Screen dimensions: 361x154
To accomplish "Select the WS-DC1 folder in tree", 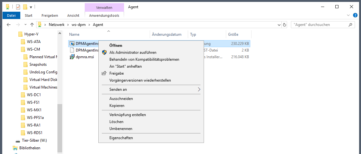I will (x=34, y=95).
